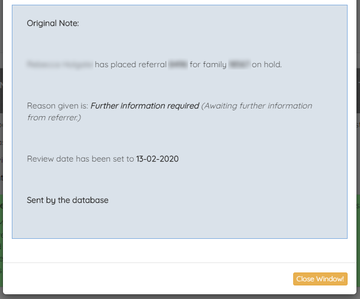Image resolution: width=360 pixels, height=299 pixels.
Task: Click the "from referrer.)" line
Action: click(x=54, y=117)
